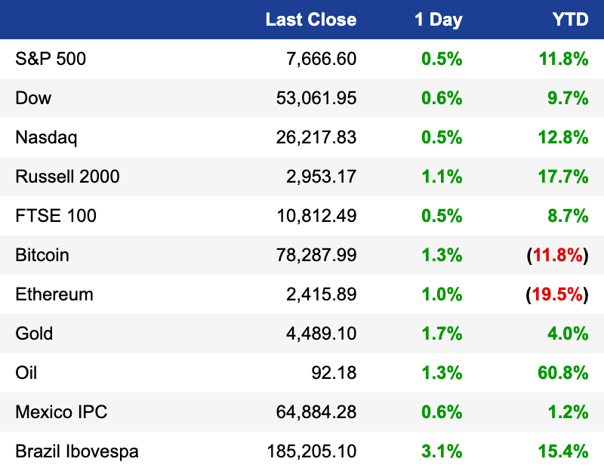Click Oil's 60.8% YTD value

point(563,373)
